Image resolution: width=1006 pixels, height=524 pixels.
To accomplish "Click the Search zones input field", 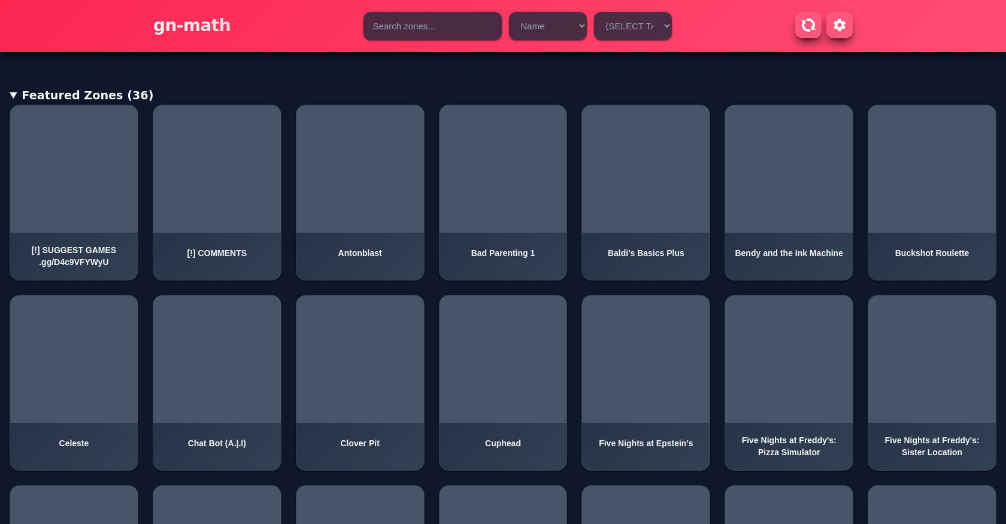I will [432, 26].
